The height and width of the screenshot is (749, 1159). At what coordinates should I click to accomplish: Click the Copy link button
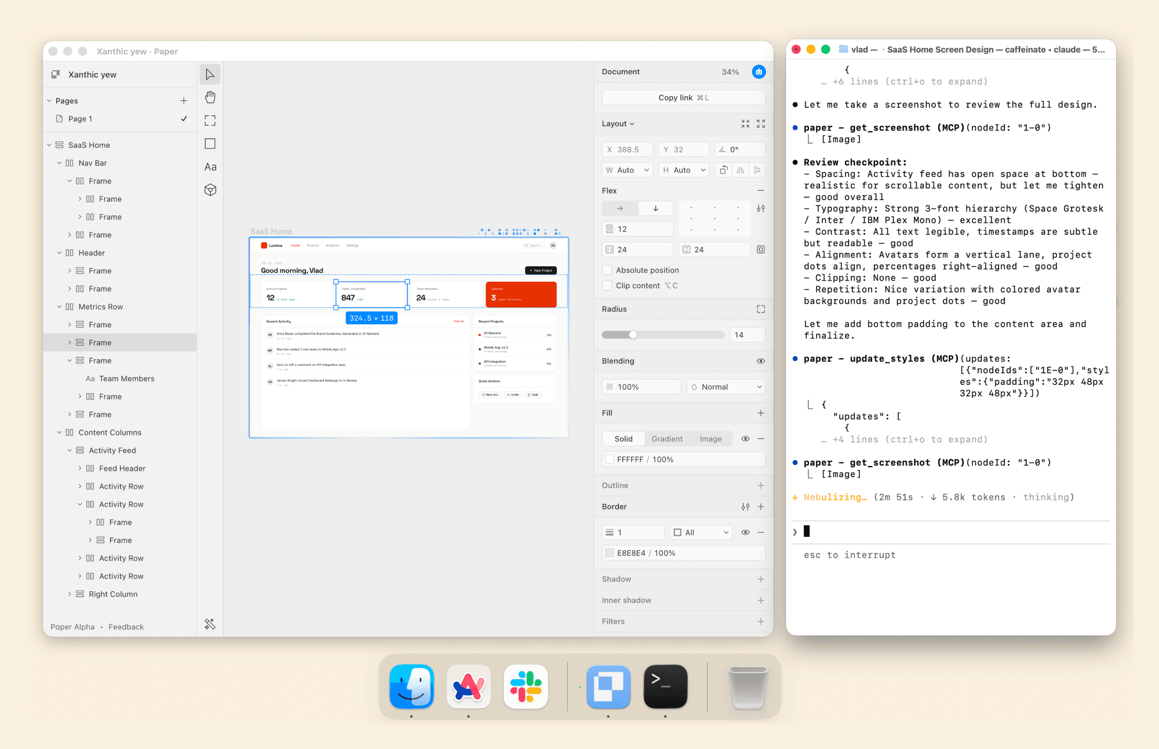pos(683,97)
